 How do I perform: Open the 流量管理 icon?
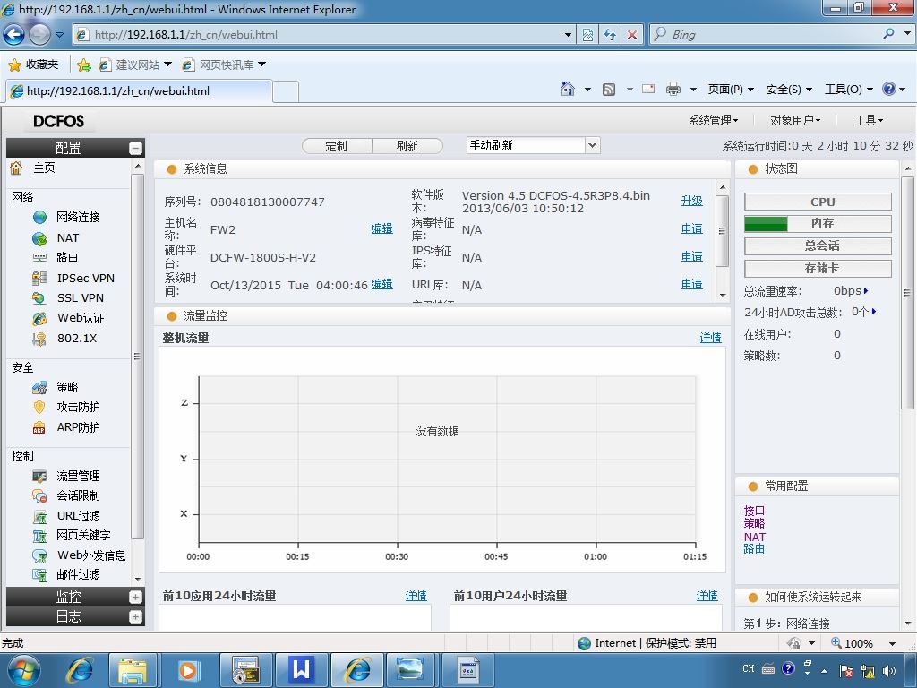39,476
